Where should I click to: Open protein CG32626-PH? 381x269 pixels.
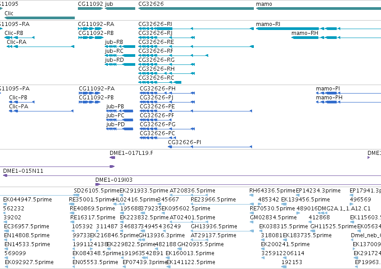click(x=167, y=93)
